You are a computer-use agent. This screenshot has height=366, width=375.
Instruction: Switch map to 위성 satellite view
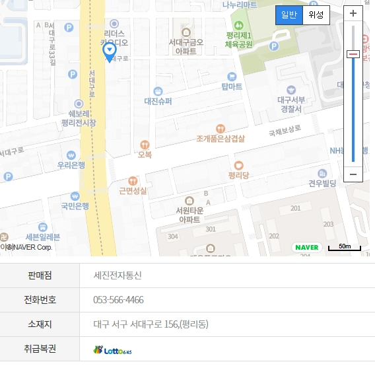point(316,15)
